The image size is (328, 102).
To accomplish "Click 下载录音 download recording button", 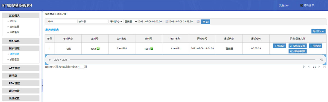I will (x=279, y=46).
